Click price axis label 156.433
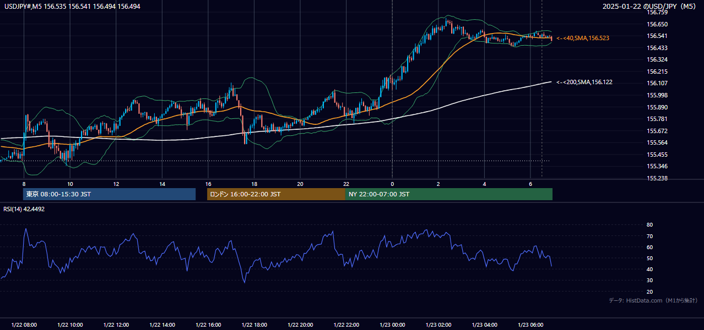This screenshot has height=330, width=704. [x=657, y=48]
